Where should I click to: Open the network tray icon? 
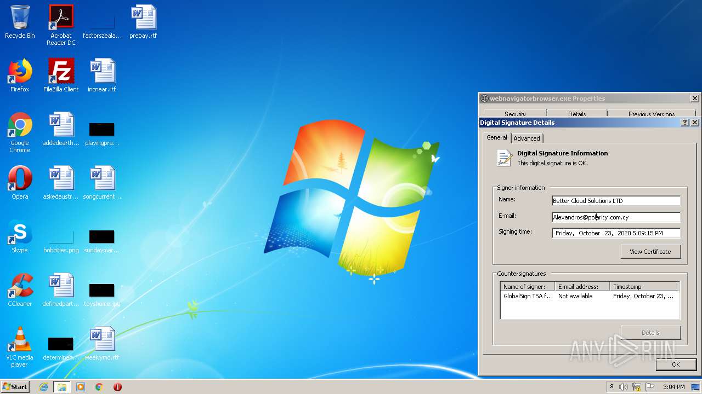pos(637,387)
